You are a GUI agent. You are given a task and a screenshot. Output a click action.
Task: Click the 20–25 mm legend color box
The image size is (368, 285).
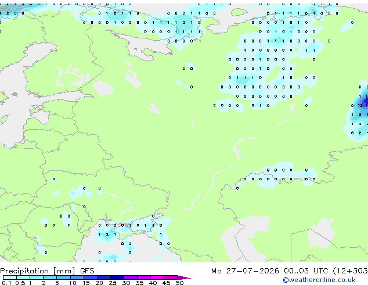pos(103,277)
